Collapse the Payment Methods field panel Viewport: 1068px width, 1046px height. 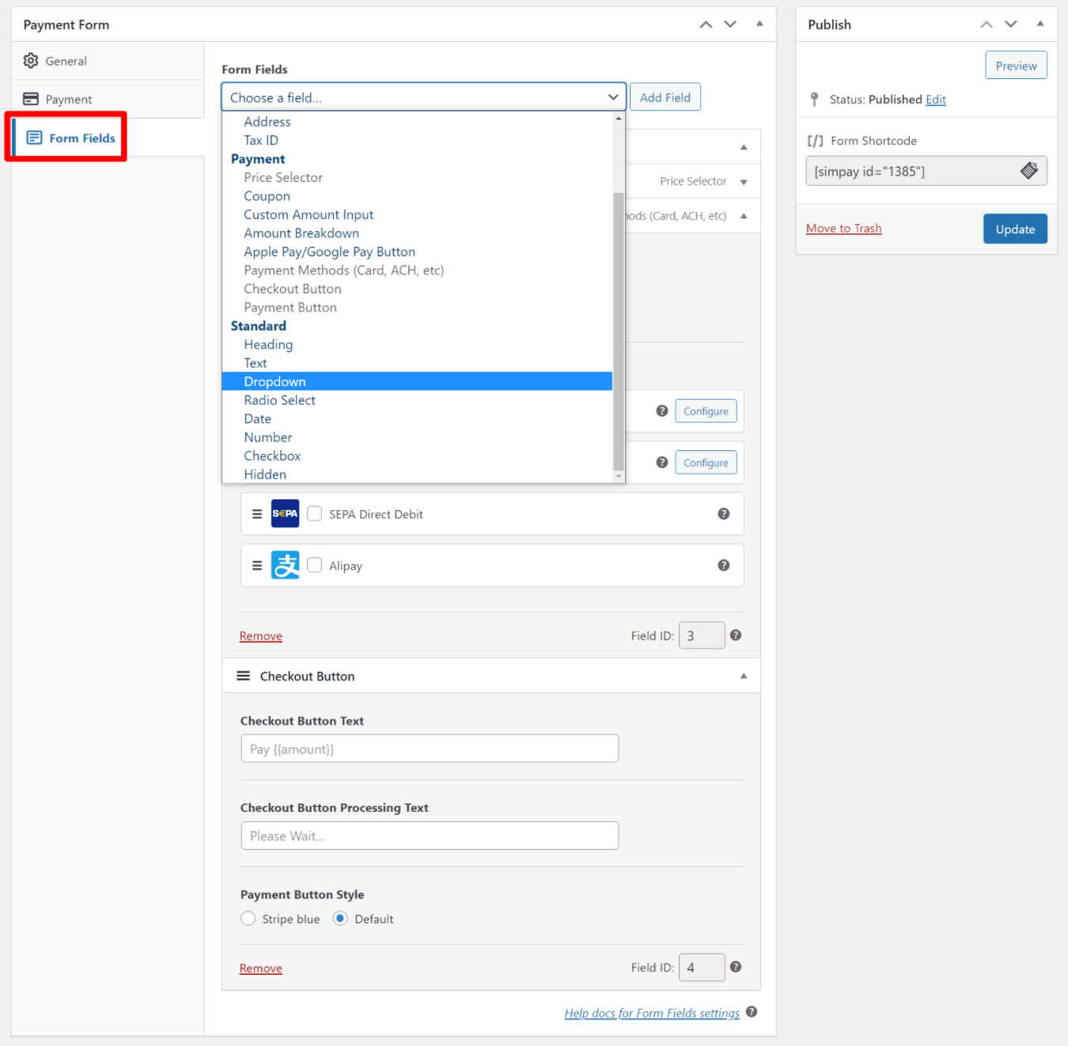[x=744, y=216]
